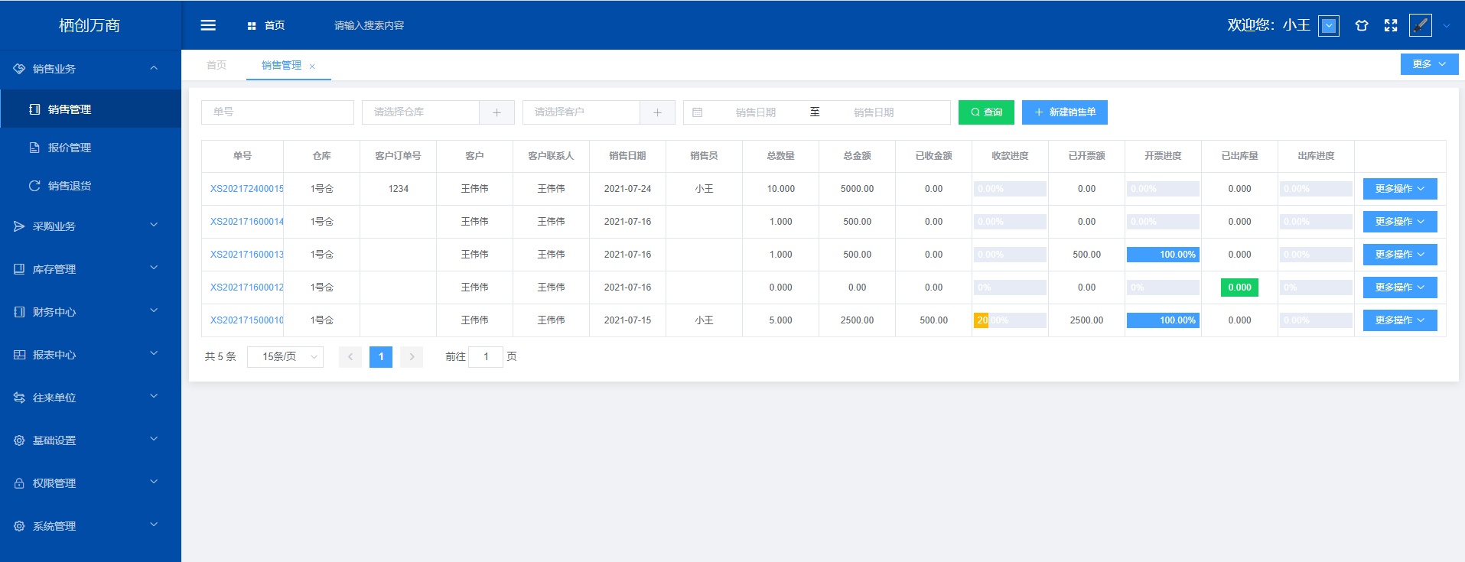Click plus button beside customer selector
Viewport: 1465px width, 562px height.
point(658,112)
